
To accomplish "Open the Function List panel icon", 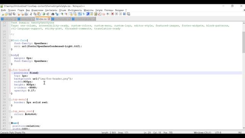I will coord(100,14).
